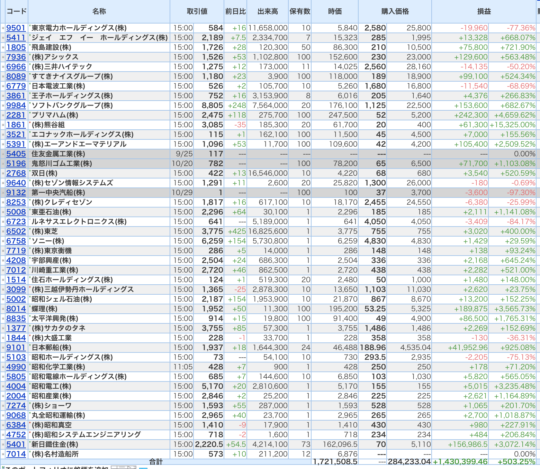Sort by 購入価格 column header
The image size is (540, 469).
(395, 11)
